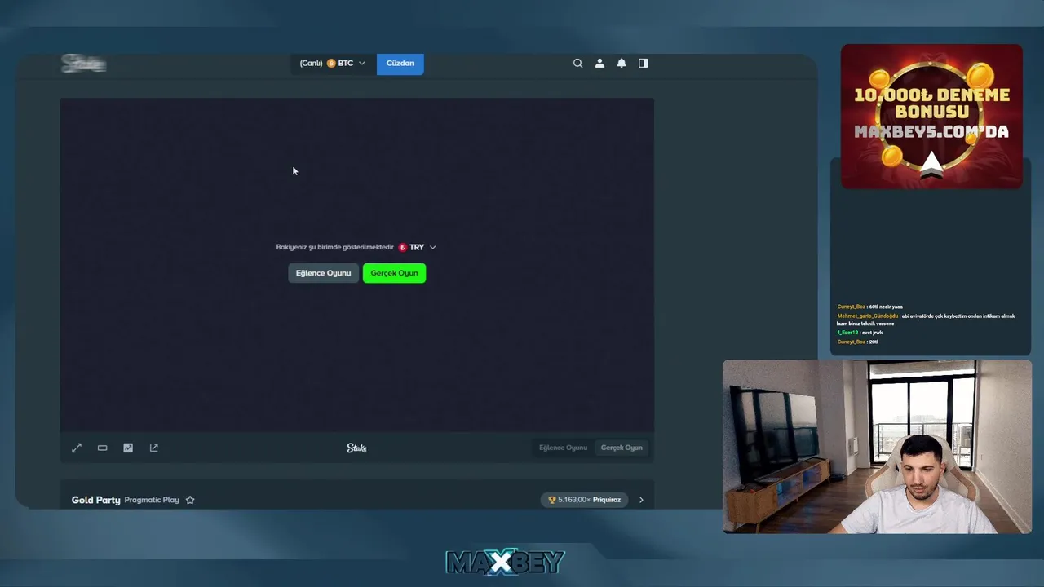1044x587 pixels.
Task: Open the notifications bell icon
Action: pos(622,63)
